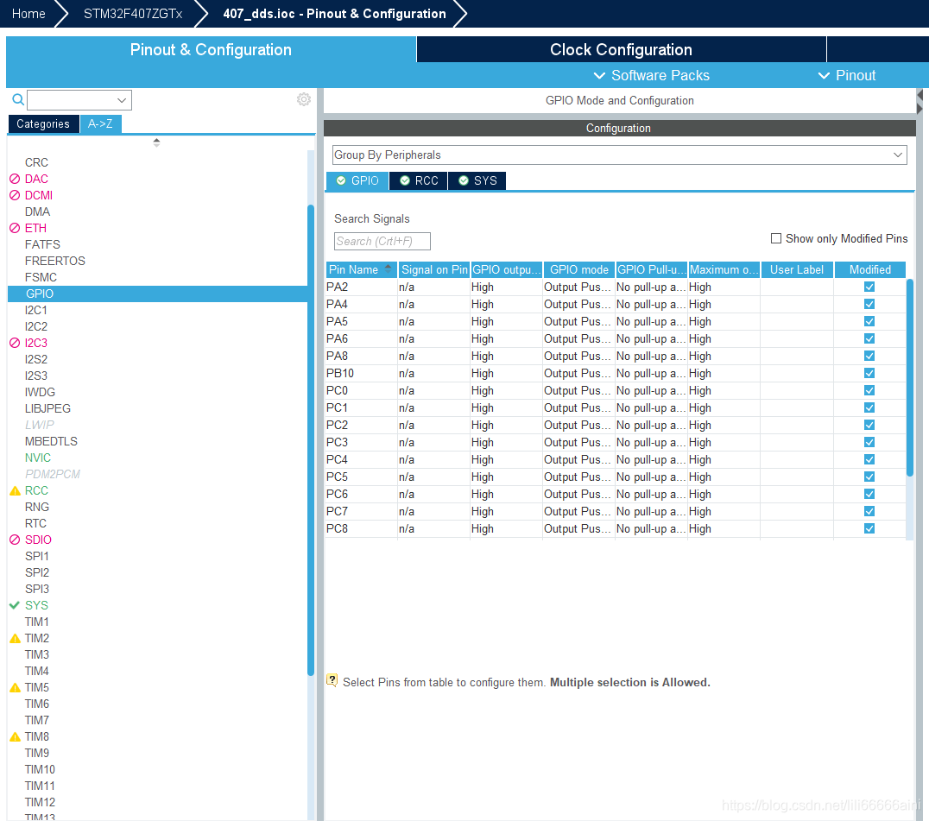Click the disabled icon next to SDIO
Viewport: 929px width, 821px height.
(x=15, y=540)
